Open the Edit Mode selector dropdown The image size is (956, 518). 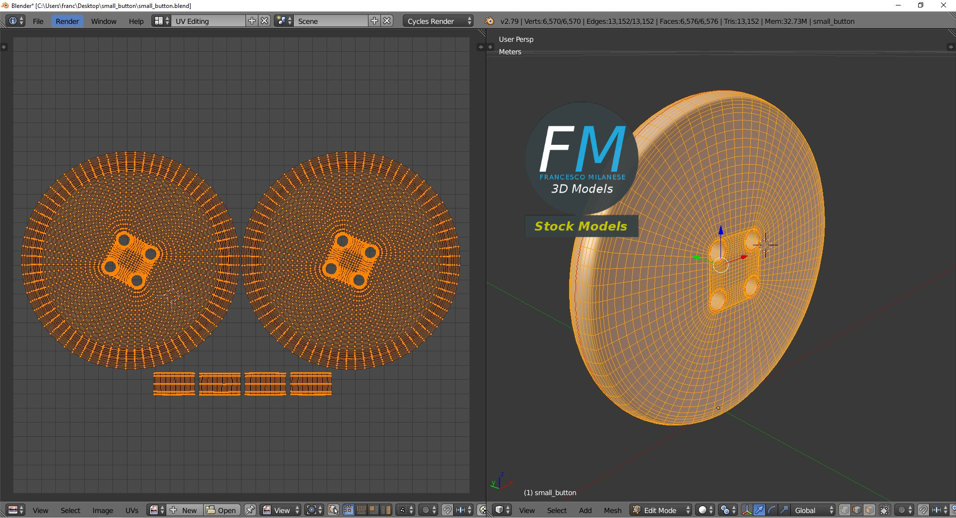(661, 510)
